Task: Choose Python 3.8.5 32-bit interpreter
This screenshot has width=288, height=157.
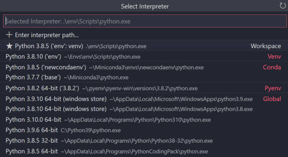Action: pyautogui.click(x=32, y=141)
